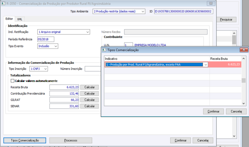
Task: Open the Tipo Ambiente dropdown
Action: point(143,12)
